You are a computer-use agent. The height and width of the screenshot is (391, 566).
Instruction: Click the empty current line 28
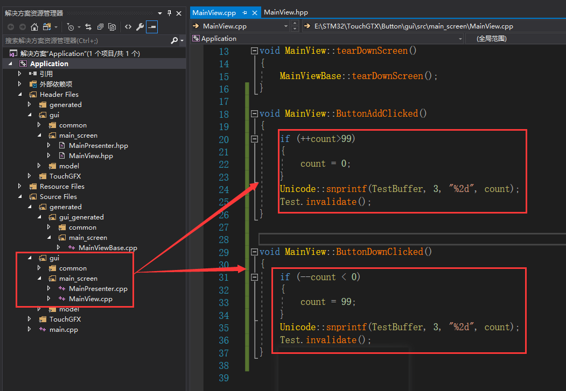click(x=412, y=239)
